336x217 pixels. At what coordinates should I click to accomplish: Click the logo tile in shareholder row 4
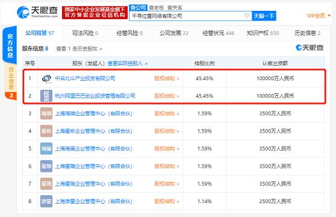click(x=46, y=131)
